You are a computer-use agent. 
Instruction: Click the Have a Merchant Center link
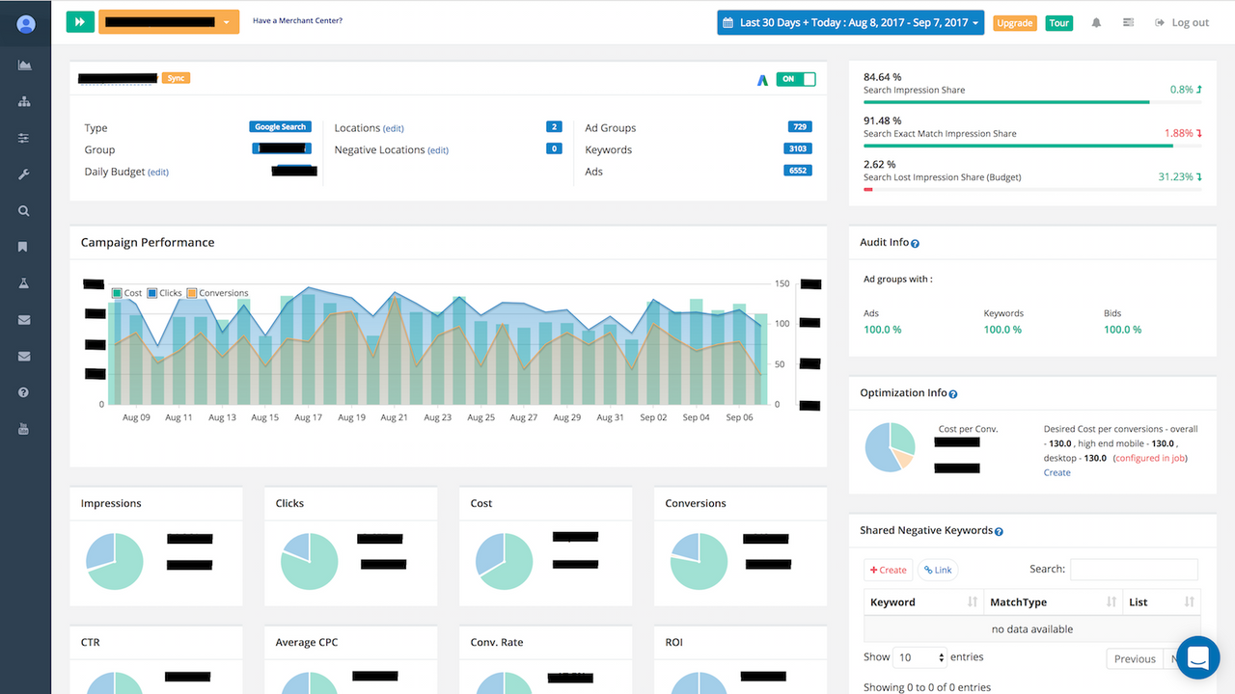tap(297, 19)
